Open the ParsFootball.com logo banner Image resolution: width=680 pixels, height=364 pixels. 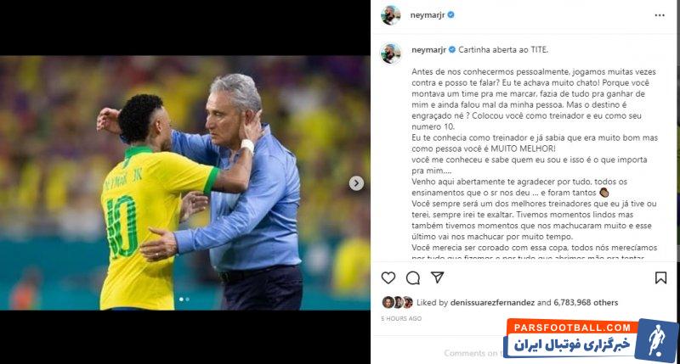tap(591, 339)
